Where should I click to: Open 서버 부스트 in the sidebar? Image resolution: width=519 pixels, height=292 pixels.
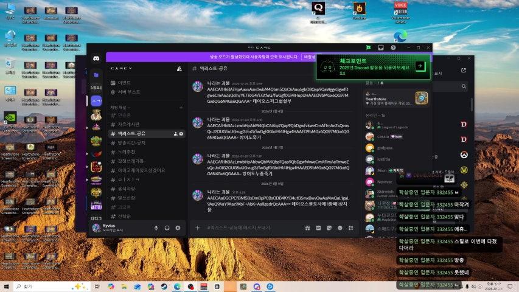[129, 91]
